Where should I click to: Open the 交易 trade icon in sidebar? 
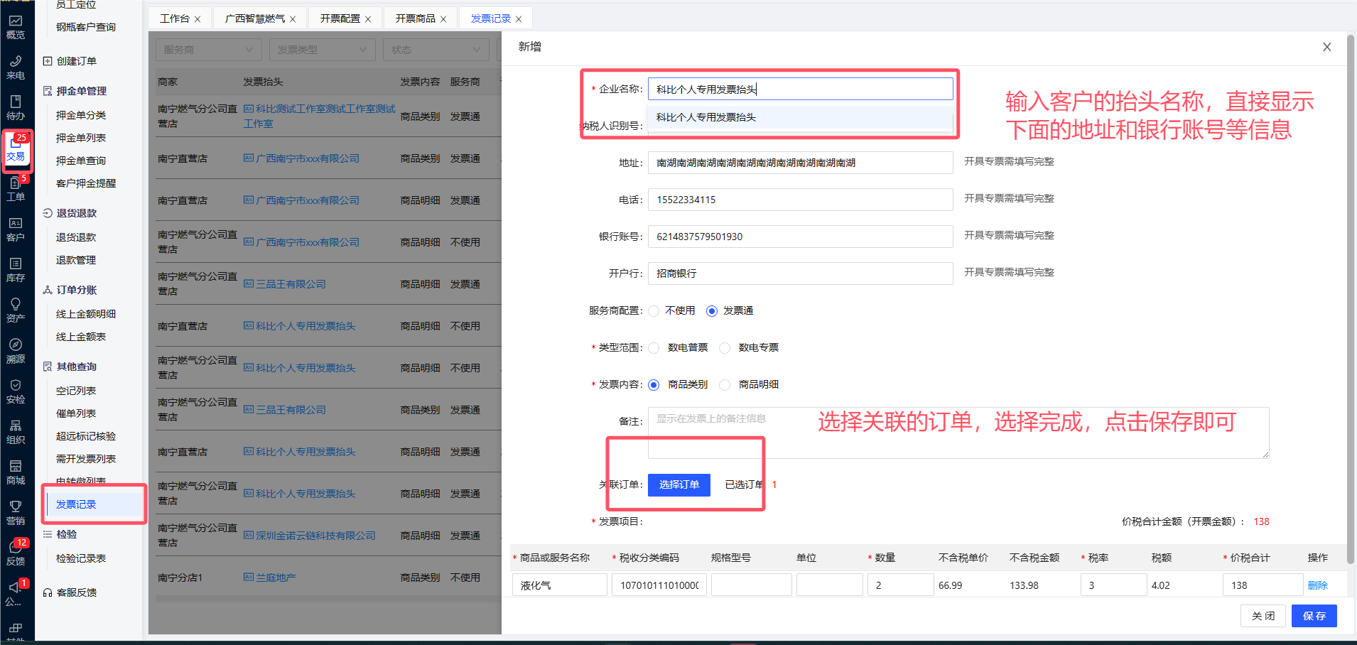click(16, 148)
